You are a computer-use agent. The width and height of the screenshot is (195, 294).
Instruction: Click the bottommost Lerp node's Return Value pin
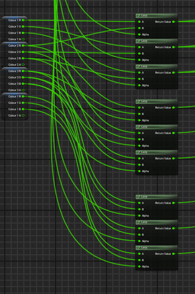173,254
